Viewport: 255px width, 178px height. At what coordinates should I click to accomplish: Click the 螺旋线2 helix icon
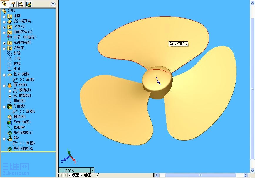[x=15, y=96]
